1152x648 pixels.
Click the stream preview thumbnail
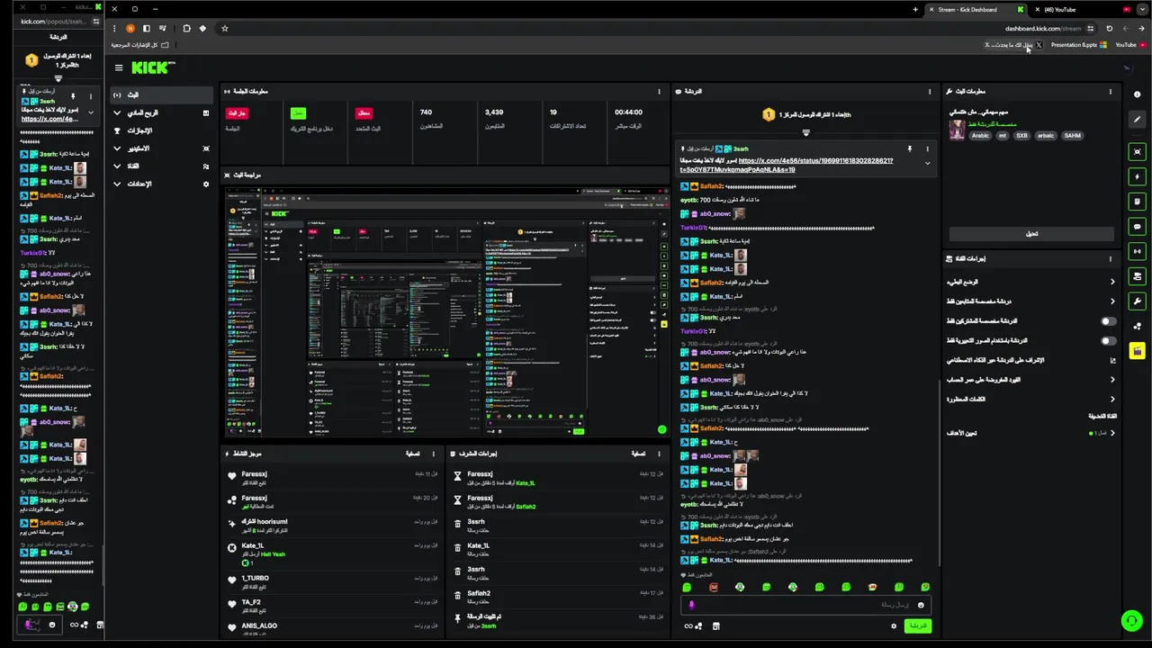click(446, 310)
